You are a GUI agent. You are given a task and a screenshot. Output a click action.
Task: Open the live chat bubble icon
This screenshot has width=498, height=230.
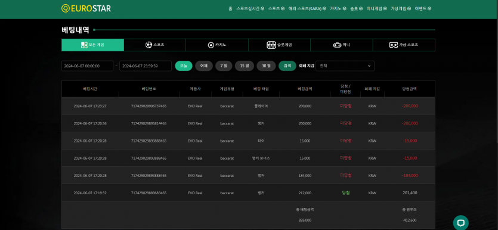point(460,223)
